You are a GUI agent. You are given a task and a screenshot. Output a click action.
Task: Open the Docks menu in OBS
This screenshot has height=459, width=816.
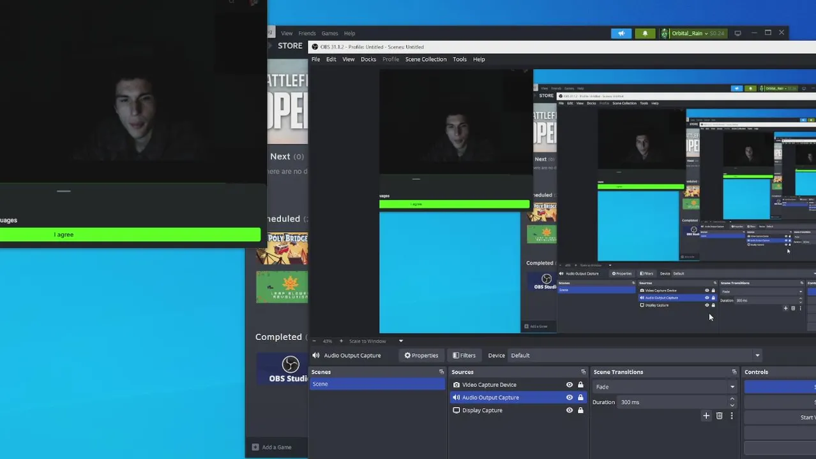(x=368, y=59)
